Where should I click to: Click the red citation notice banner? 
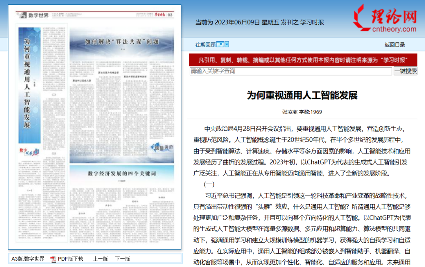pyautogui.click(x=303, y=60)
